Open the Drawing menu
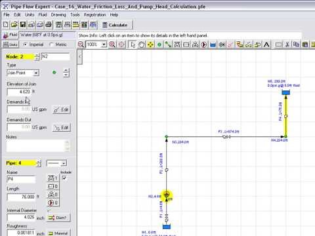 click(58, 14)
